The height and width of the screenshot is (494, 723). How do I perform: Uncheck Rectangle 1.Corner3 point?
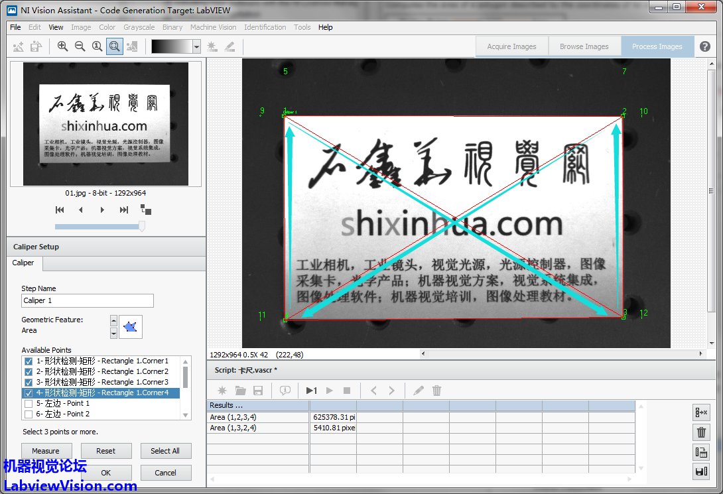pyautogui.click(x=28, y=383)
